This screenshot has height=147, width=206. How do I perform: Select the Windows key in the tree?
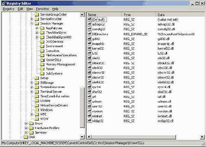click(46, 110)
